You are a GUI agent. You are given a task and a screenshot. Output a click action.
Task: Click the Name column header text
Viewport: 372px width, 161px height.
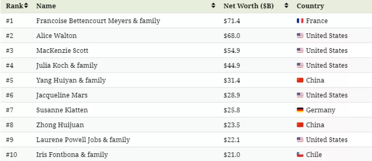46,6
